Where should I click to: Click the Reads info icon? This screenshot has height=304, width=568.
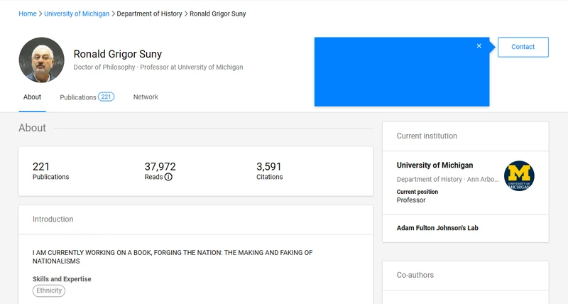coord(168,177)
